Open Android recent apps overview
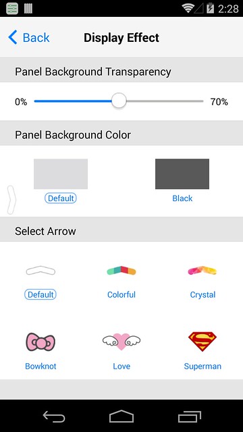Image resolution: width=243 pixels, height=432 pixels. pyautogui.click(x=190, y=416)
